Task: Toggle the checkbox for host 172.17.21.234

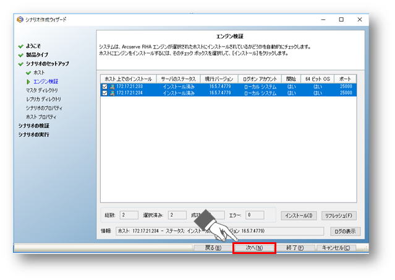Action: point(105,93)
